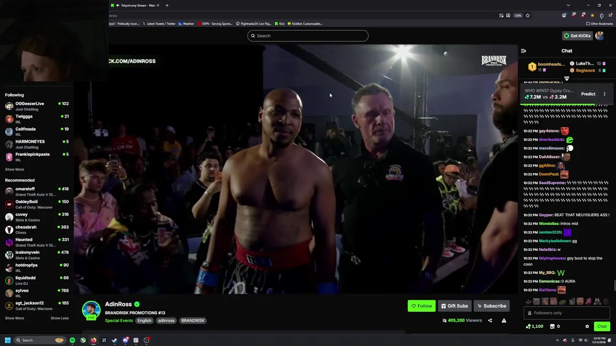616x346 pixels.
Task: Bookmark page with star icon
Action: (527, 15)
